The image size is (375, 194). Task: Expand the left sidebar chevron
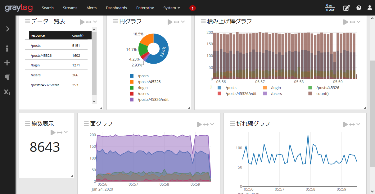pos(8,29)
